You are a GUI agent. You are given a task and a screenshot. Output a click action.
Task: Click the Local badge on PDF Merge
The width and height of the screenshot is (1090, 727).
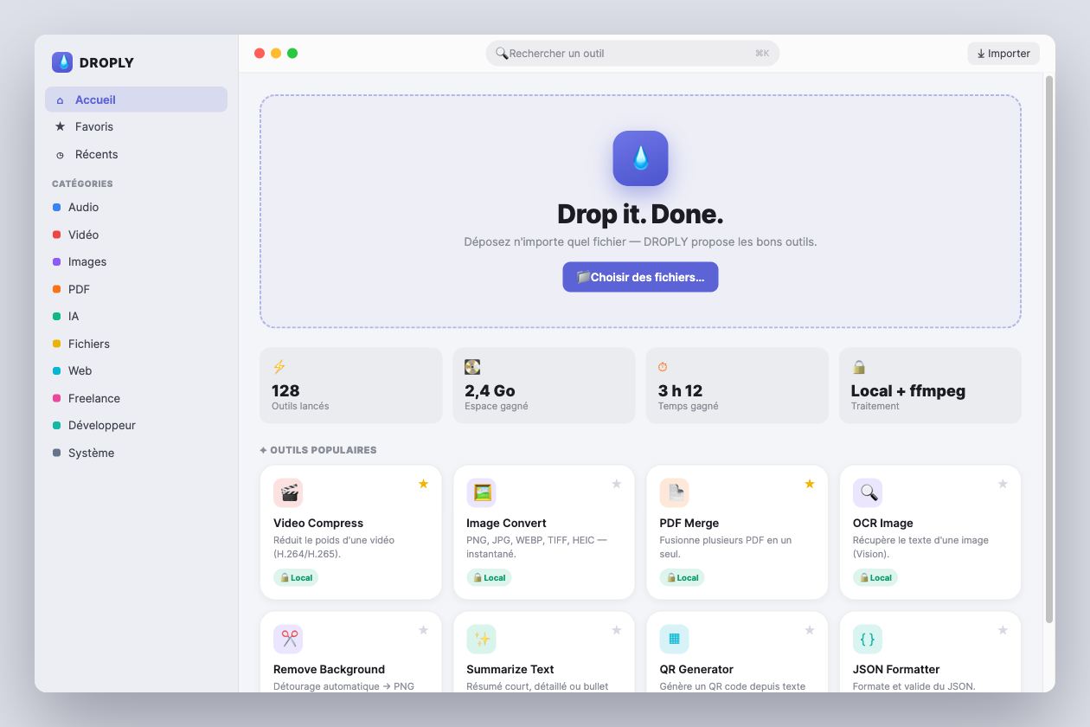(682, 577)
